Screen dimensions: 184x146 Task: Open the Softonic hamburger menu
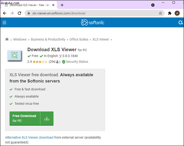4,22
